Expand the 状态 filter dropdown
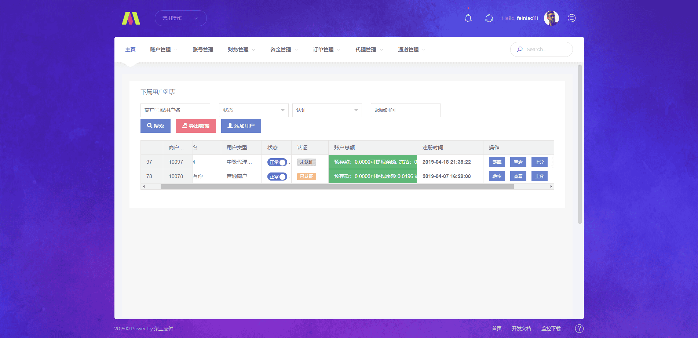This screenshot has width=698, height=338. [253, 110]
